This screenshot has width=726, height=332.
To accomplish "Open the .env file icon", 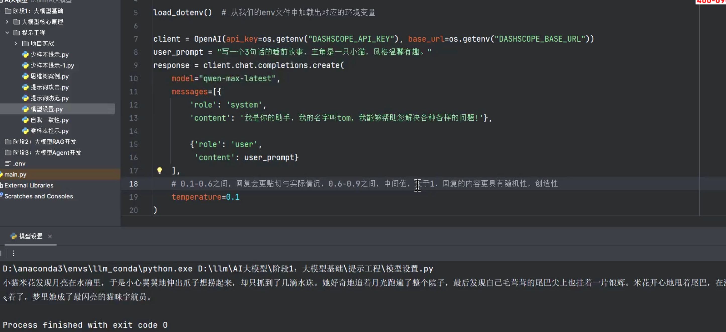I will pyautogui.click(x=8, y=163).
